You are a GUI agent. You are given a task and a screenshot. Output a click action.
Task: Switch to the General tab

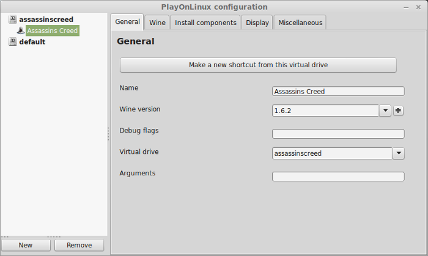(x=127, y=22)
